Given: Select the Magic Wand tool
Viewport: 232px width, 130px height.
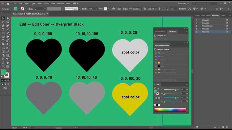Looking at the screenshot, I should (x=3, y=22).
